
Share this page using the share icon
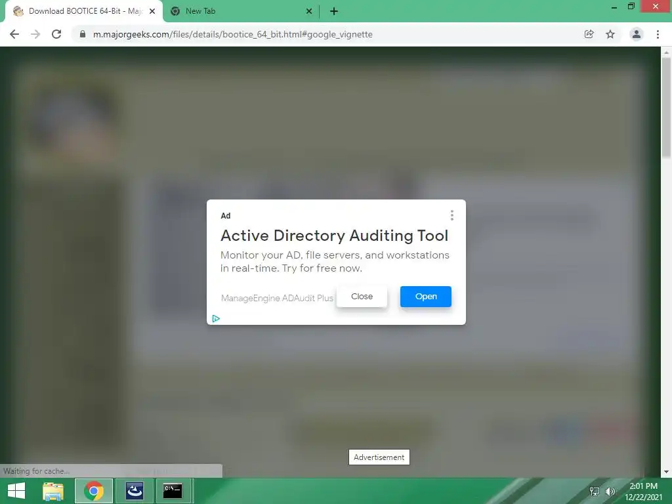coord(589,34)
